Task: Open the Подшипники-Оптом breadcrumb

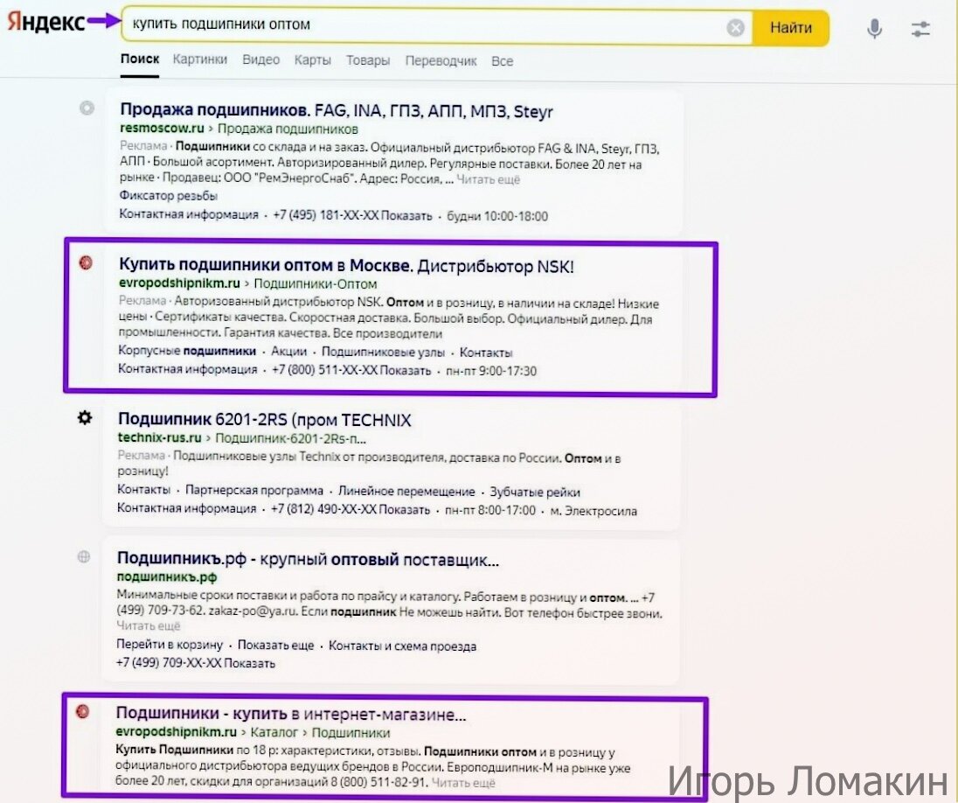Action: coord(316,283)
